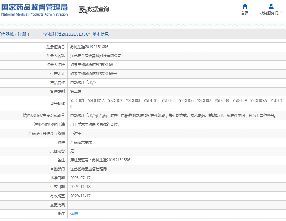The image size is (286, 221).
Task: Click the 数据查询 heading text
Action: (98, 9)
